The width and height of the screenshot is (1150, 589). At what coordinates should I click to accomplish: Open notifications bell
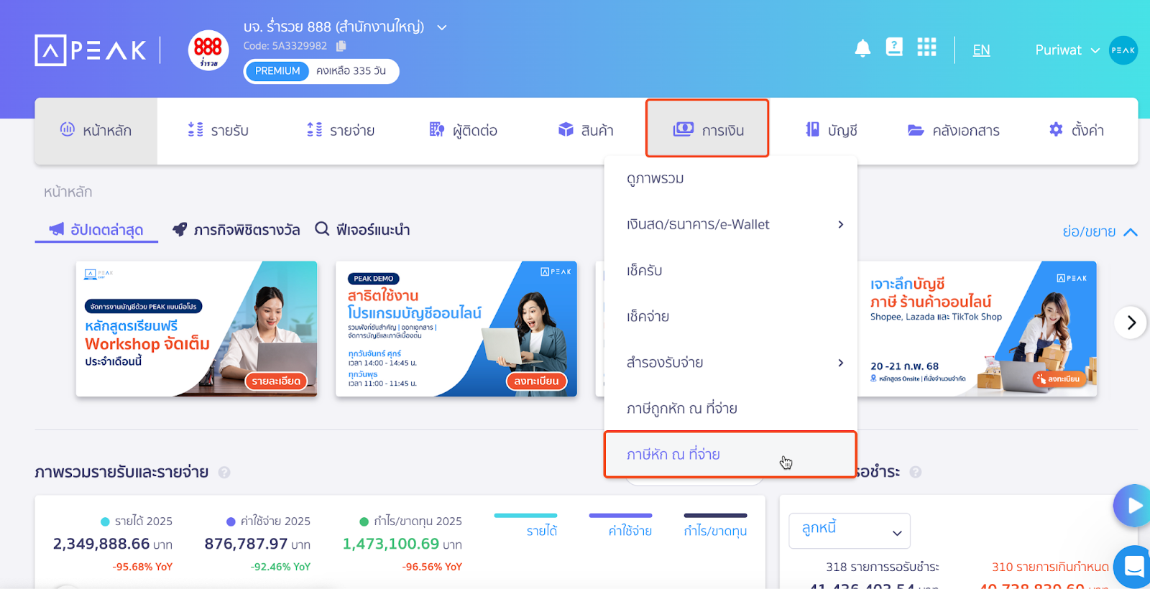click(862, 48)
